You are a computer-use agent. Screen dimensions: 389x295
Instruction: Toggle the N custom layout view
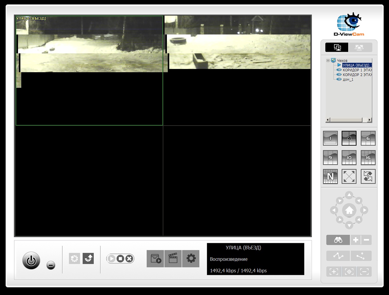pos(330,177)
